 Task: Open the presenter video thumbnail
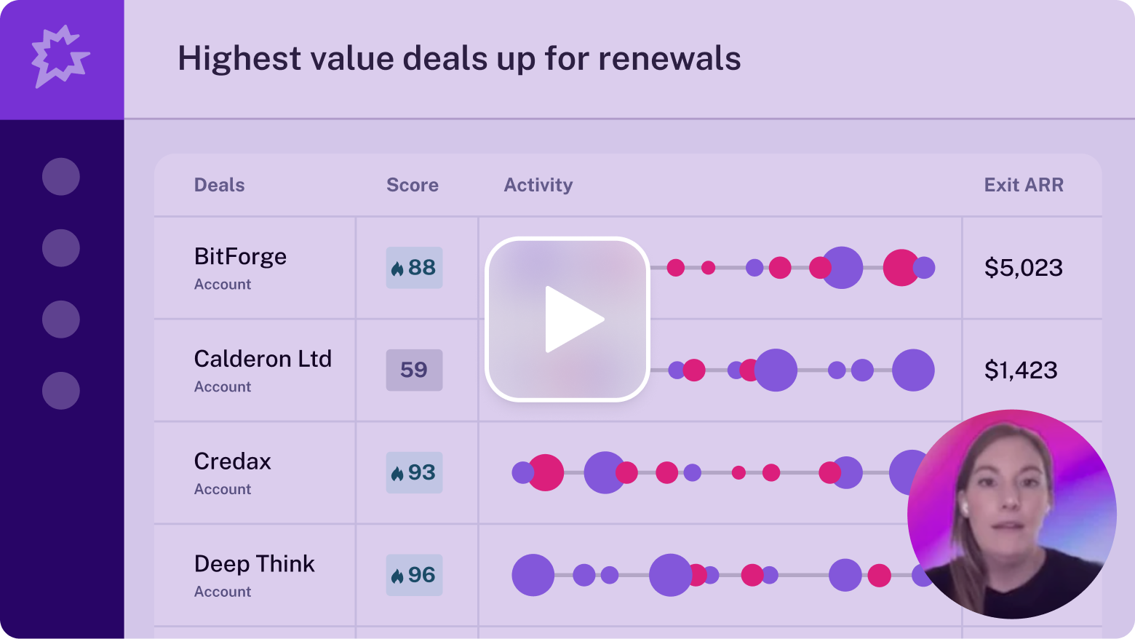1012,513
